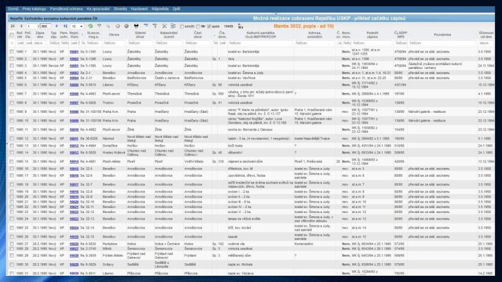Select row checkbox for record 1995 2 fara
Image resolution: width=502 pixels, height=282 pixels.
click(x=12, y=59)
